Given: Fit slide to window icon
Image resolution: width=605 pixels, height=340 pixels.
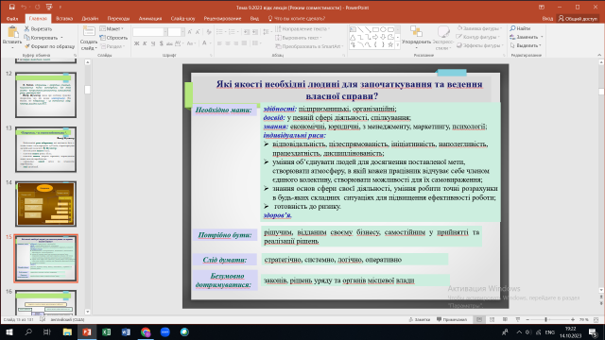Looking at the screenshot, I should coord(596,319).
